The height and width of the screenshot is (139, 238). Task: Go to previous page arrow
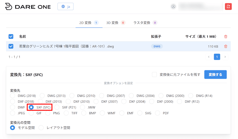point(209,57)
